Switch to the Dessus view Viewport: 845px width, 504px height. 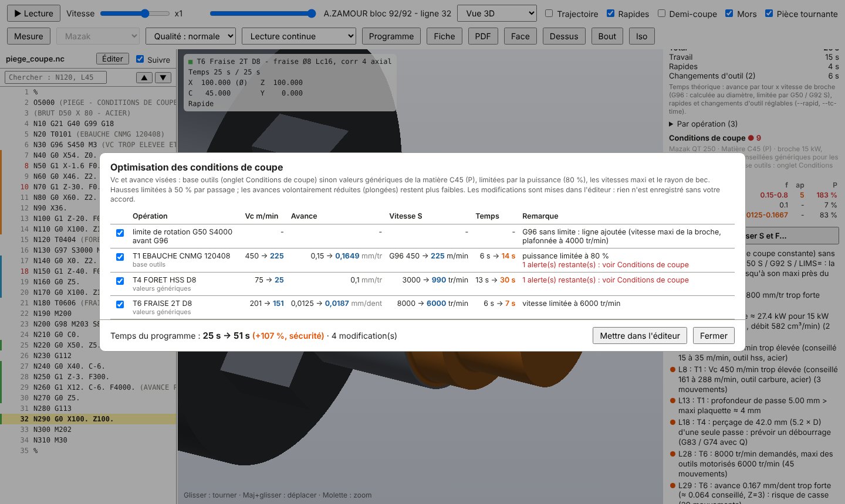coord(564,36)
